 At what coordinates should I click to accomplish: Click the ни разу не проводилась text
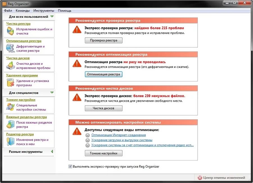pyautogui.click(x=144, y=62)
